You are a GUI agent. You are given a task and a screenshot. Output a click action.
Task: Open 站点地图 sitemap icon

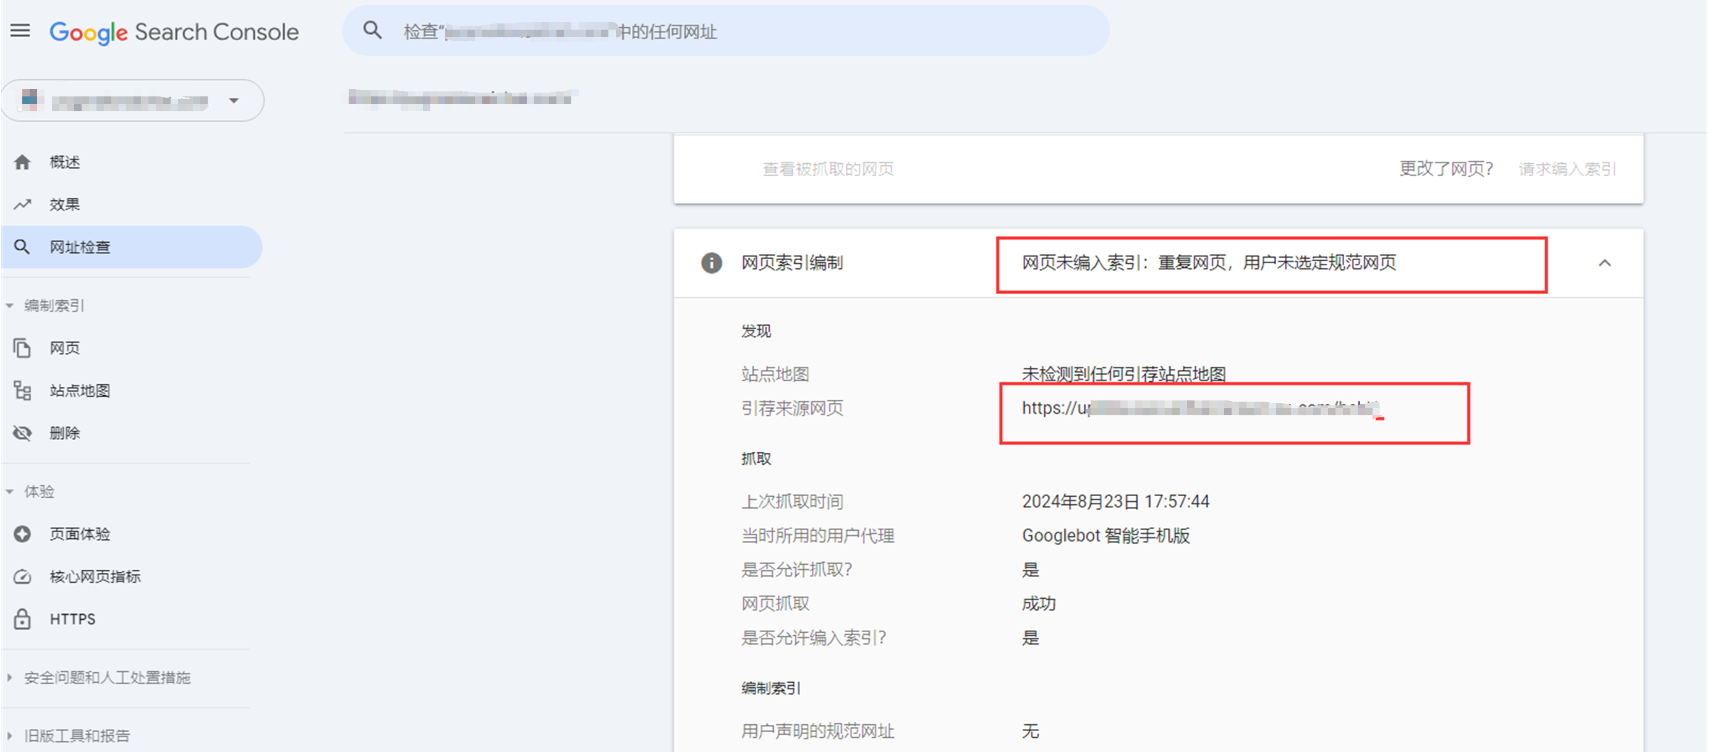tap(22, 391)
